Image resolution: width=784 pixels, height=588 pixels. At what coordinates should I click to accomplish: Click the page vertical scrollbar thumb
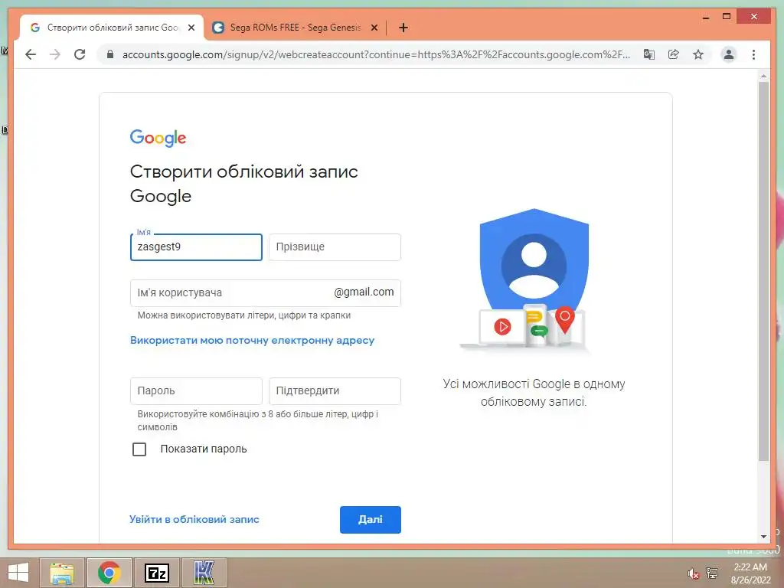(763, 271)
